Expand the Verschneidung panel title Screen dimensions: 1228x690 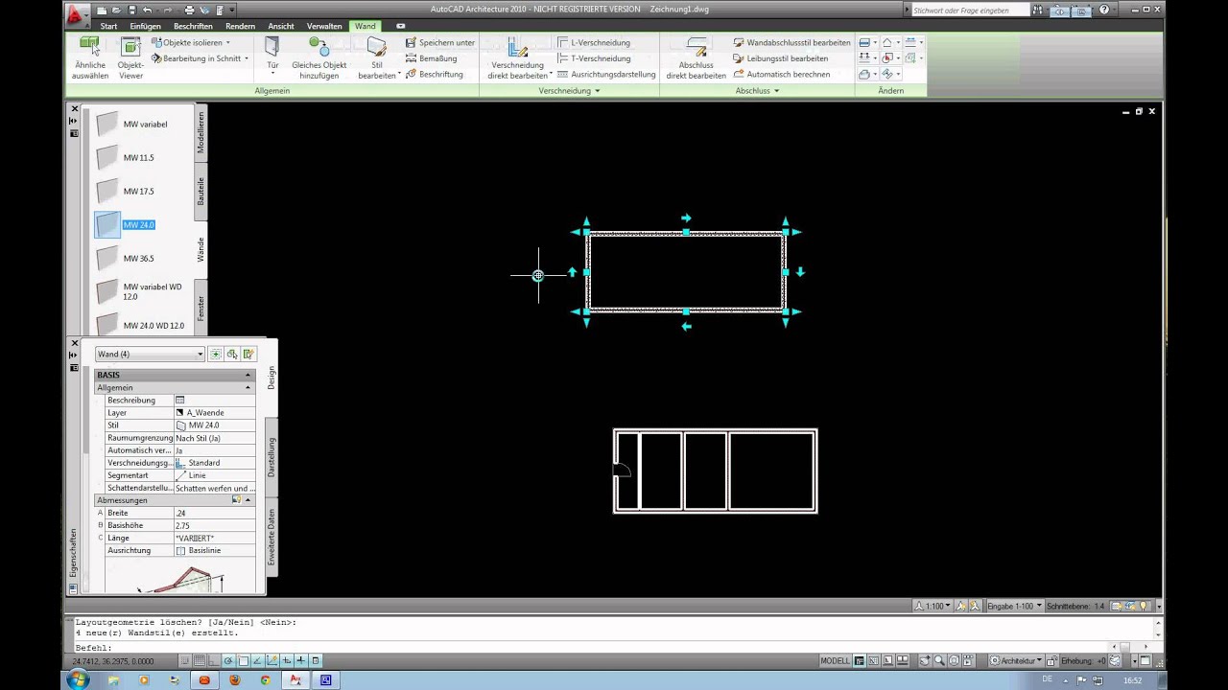pos(569,91)
